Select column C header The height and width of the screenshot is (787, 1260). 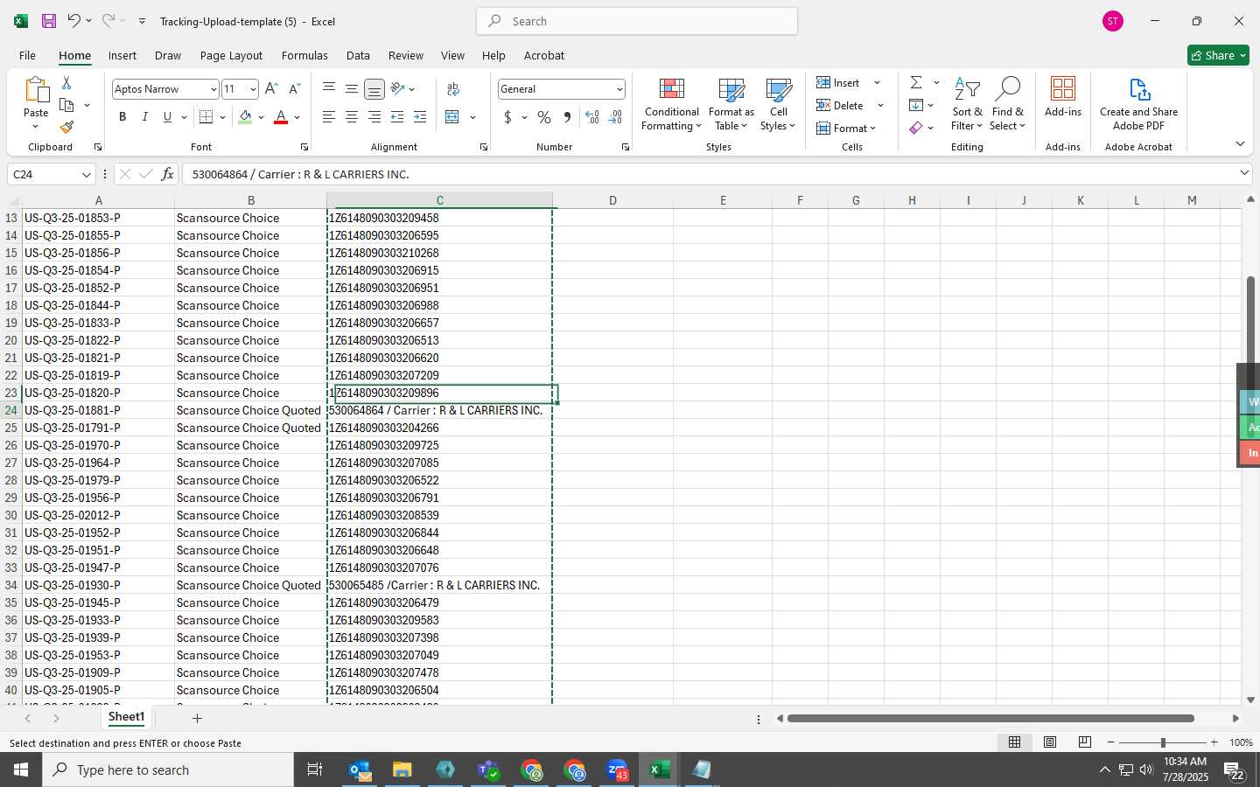(x=439, y=200)
